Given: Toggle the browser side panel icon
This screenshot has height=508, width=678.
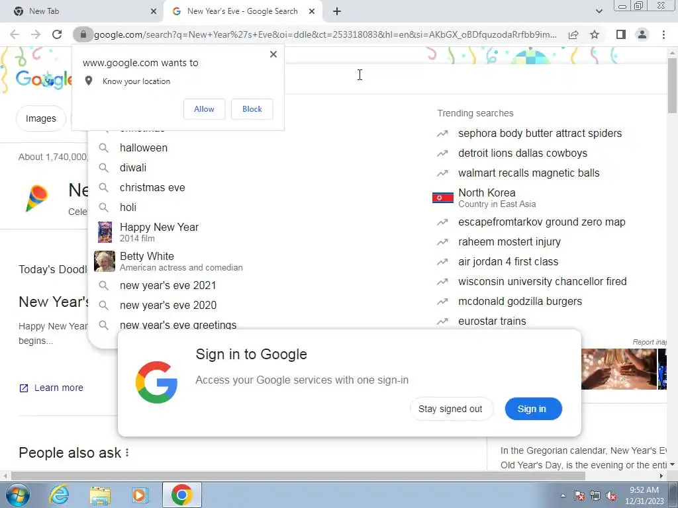Looking at the screenshot, I should coord(621,34).
